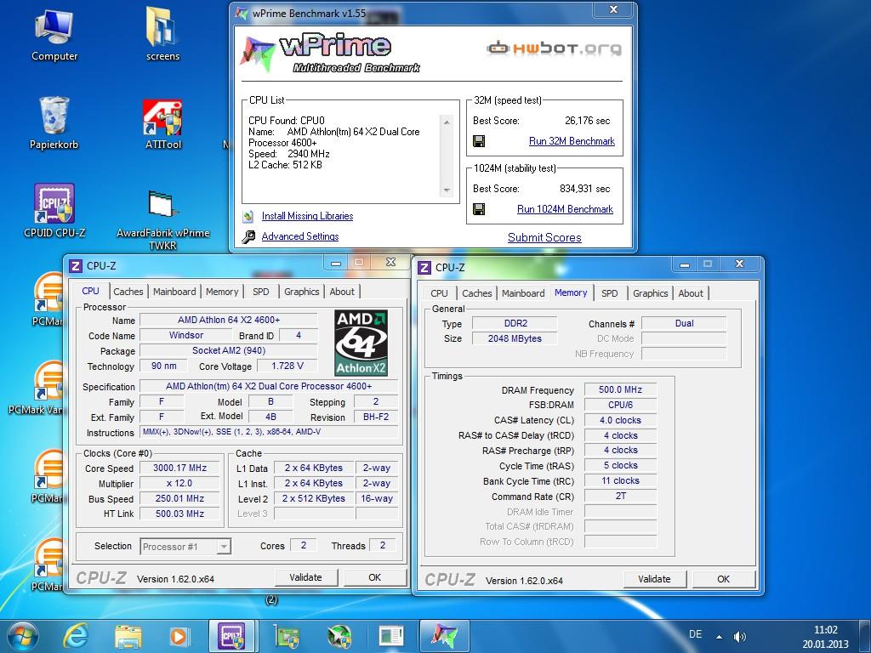Switch to Graphics tab in left CPU-Z
Image resolution: width=871 pixels, height=653 pixels.
coord(302,292)
